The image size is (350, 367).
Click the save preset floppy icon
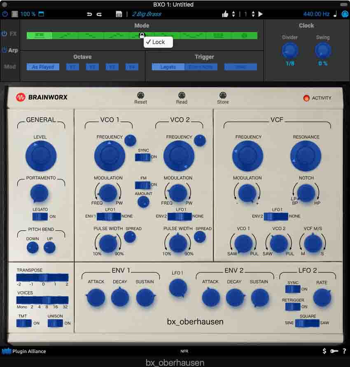click(x=119, y=14)
